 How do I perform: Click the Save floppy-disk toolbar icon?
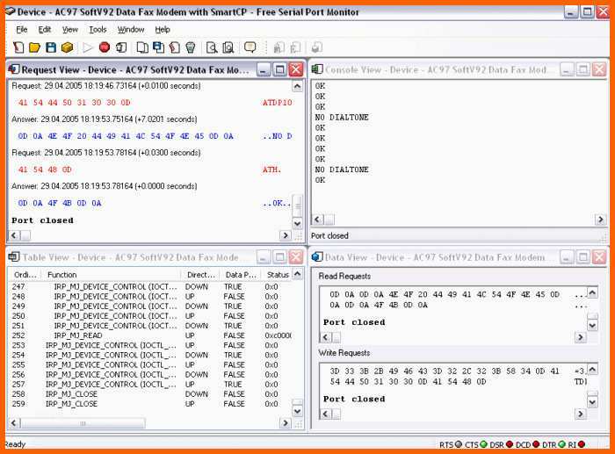51,47
